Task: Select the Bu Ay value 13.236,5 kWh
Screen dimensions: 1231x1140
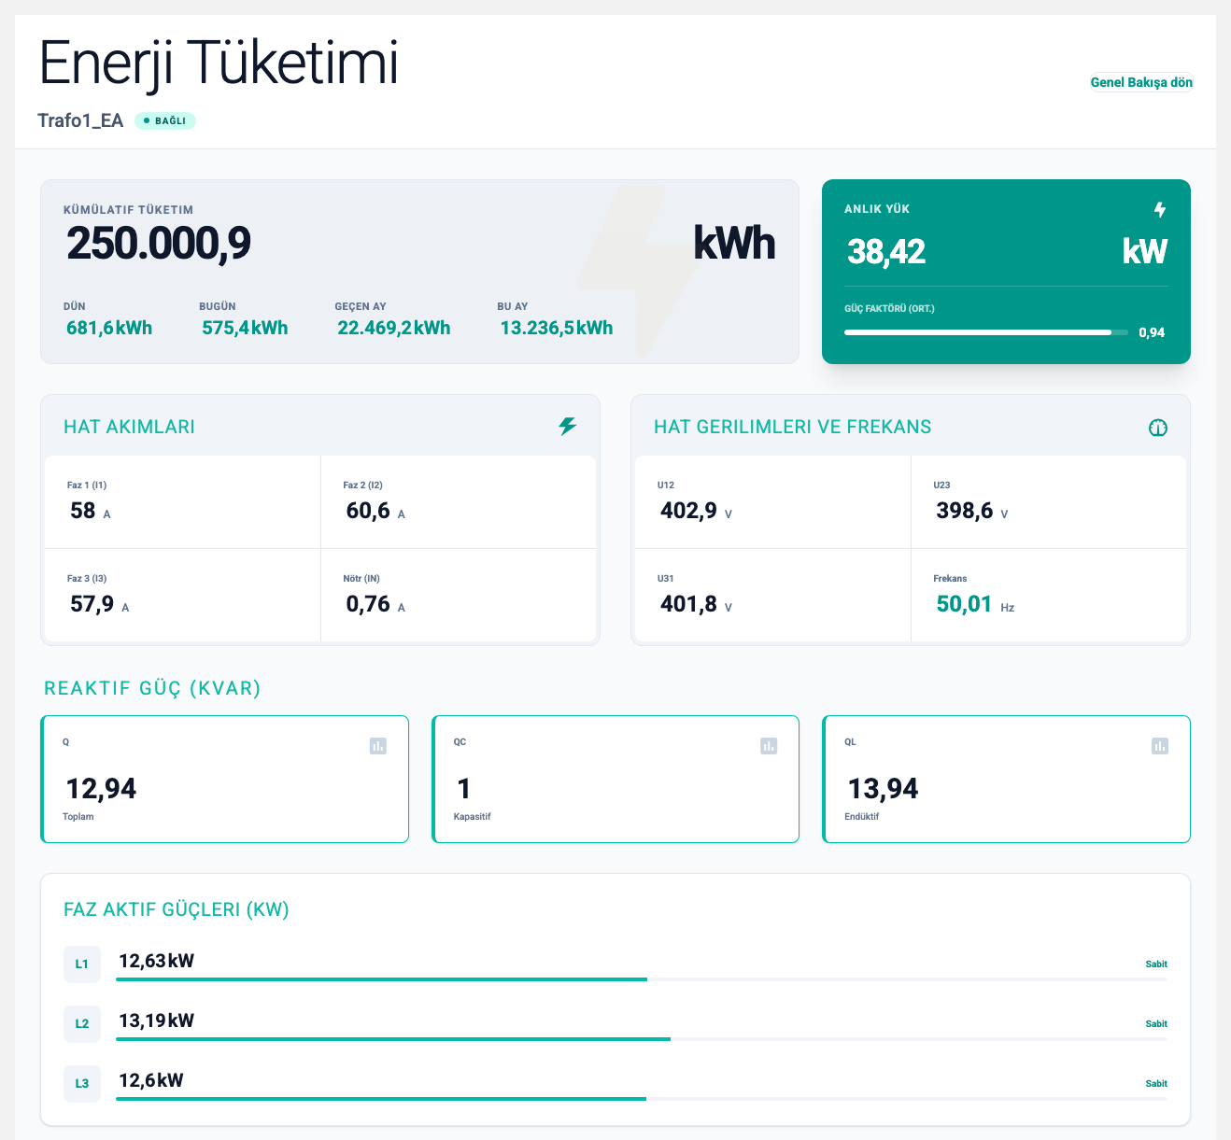Action: coord(557,328)
